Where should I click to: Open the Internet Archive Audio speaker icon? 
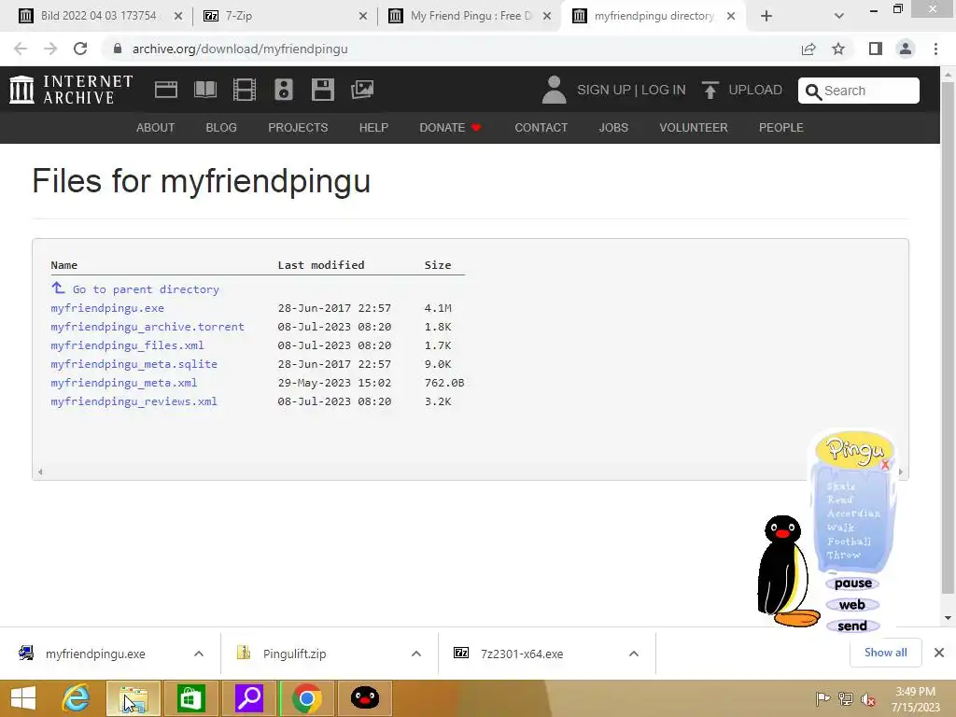click(x=284, y=90)
